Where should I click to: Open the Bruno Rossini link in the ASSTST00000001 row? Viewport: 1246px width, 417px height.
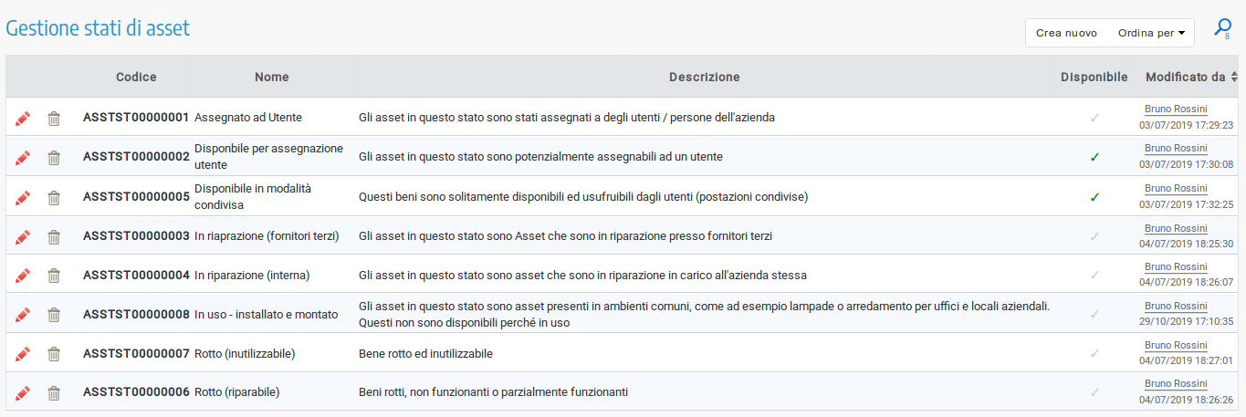point(1176,109)
